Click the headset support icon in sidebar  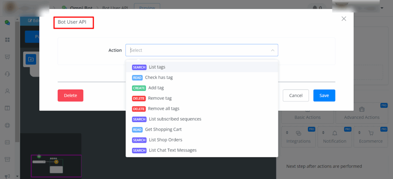tap(7, 74)
